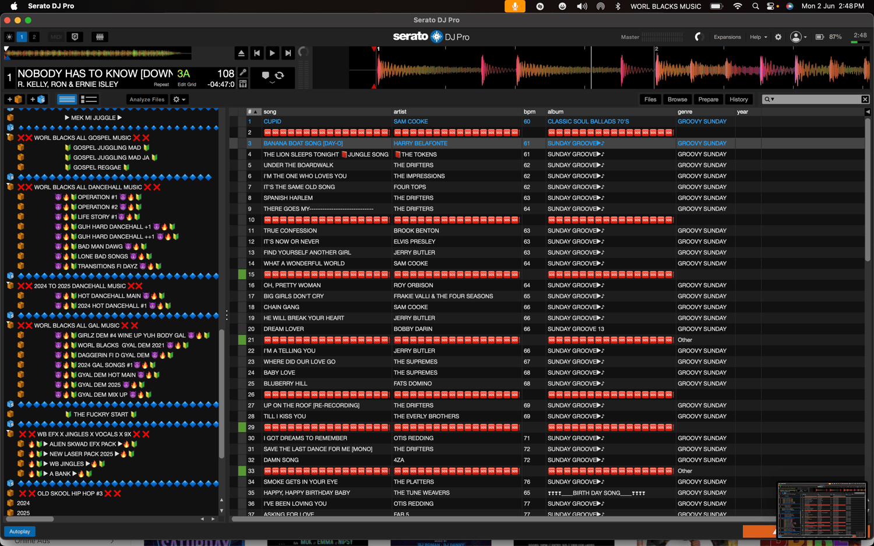This screenshot has height=546, width=874.
Task: Select OPERATION #1 crate
Action: coord(98,197)
